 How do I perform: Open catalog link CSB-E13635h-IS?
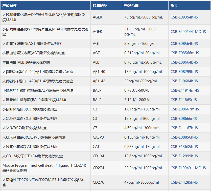pyautogui.click(x=184, y=147)
